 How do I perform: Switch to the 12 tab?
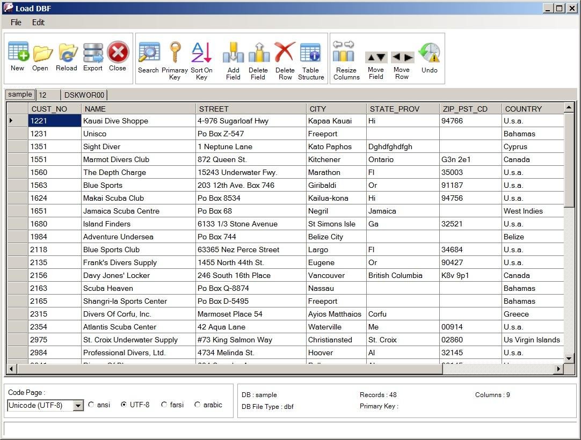tap(48, 95)
